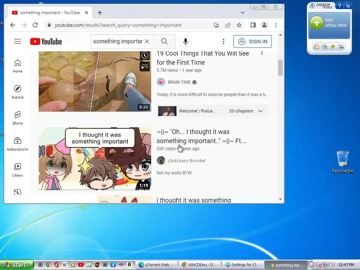Viewport: 360px width, 270px height.
Task: Click install app icon in address bar
Action: 216,25
